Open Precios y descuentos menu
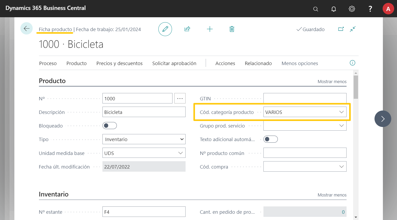Image resolution: width=397 pixels, height=220 pixels. (x=119, y=63)
